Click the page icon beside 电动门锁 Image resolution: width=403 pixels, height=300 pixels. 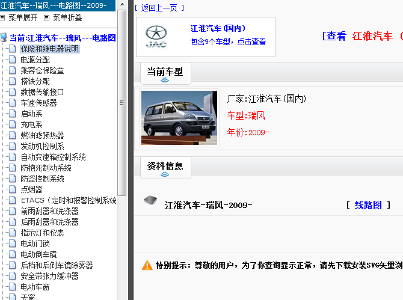[13, 243]
